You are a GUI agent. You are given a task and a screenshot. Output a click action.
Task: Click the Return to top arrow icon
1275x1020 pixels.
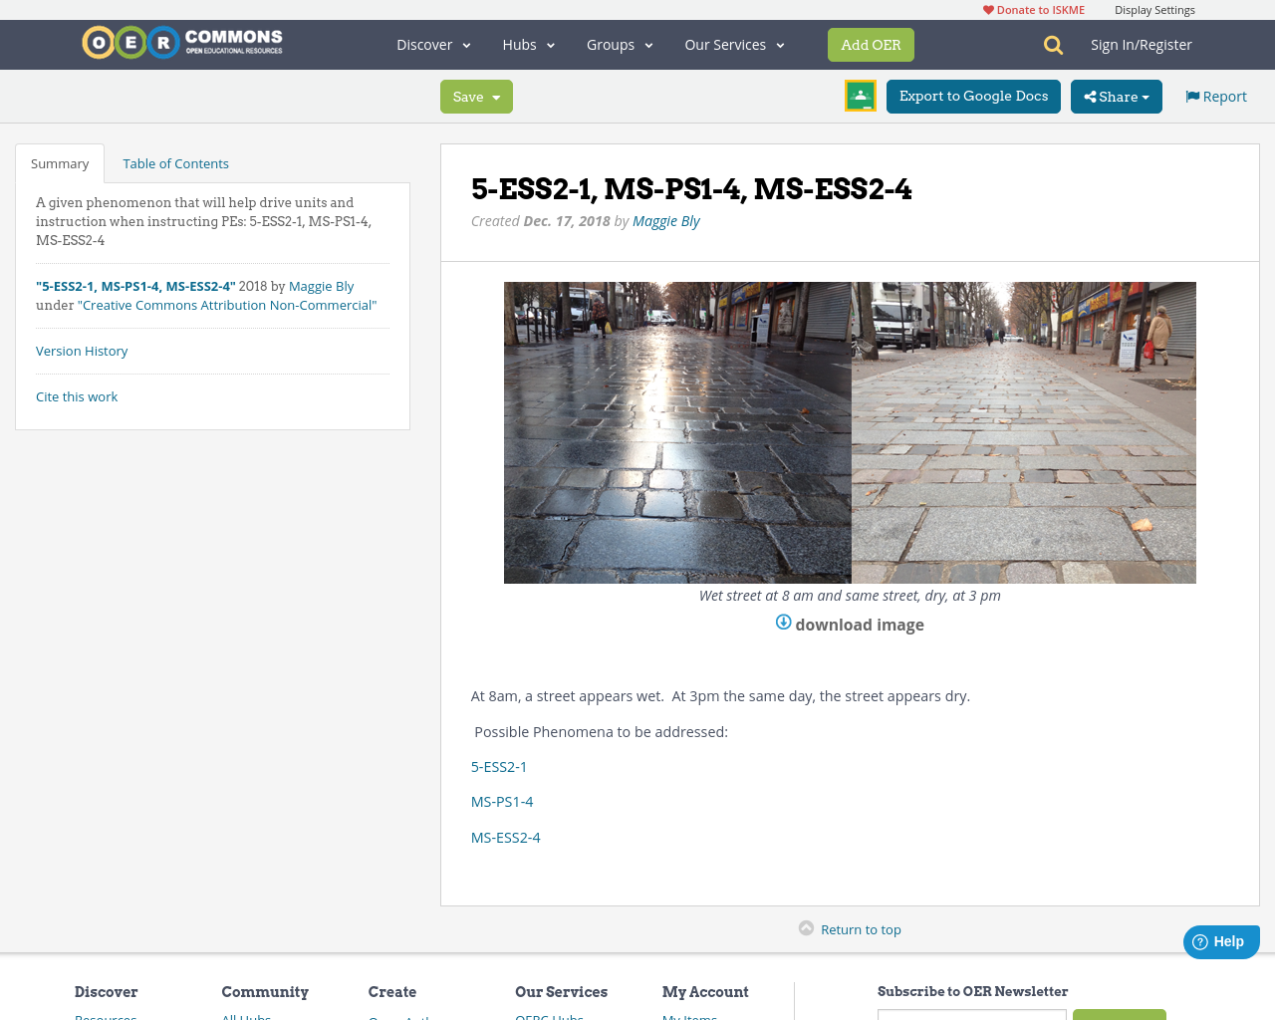[806, 928]
